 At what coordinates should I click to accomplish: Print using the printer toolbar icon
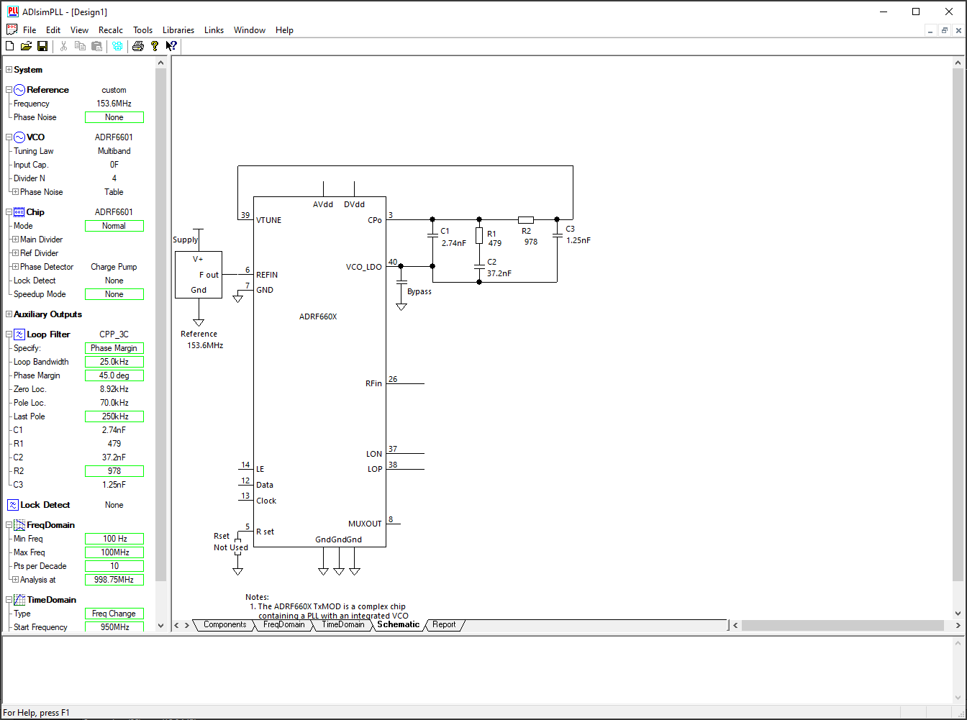[x=138, y=46]
